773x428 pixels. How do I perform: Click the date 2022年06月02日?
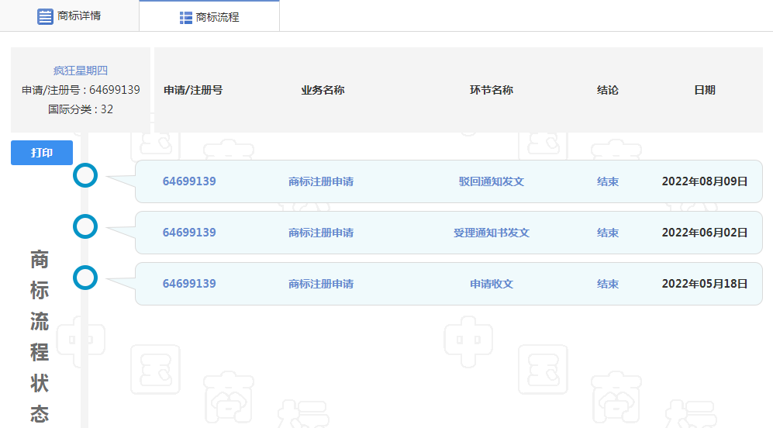click(x=705, y=233)
